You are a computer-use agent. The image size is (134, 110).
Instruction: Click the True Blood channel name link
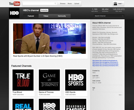(17, 92)
